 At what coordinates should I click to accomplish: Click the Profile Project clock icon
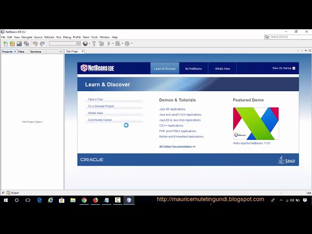coord(127,43)
